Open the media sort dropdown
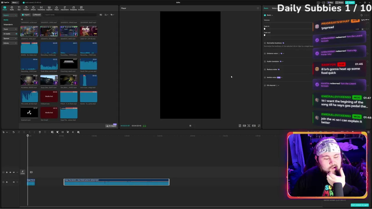Image resolution: width=372 pixels, height=209 pixels. 106,15
